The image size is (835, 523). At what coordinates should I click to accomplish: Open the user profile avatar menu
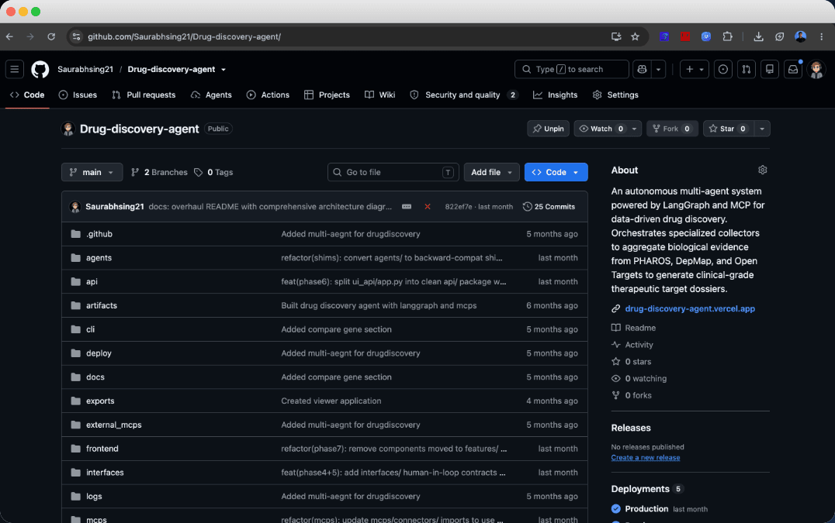[816, 69]
